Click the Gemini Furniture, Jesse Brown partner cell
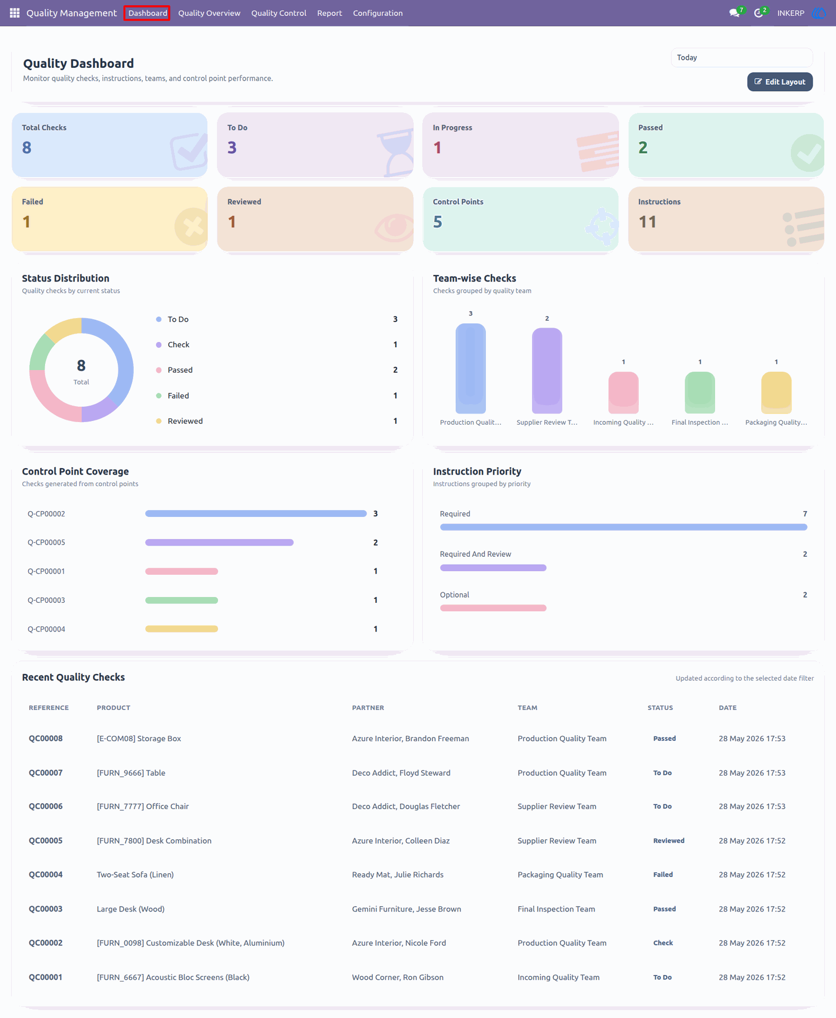The height and width of the screenshot is (1018, 836). tap(406, 909)
